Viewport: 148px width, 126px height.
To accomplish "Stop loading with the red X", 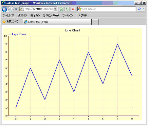I will click(x=73, y=9).
